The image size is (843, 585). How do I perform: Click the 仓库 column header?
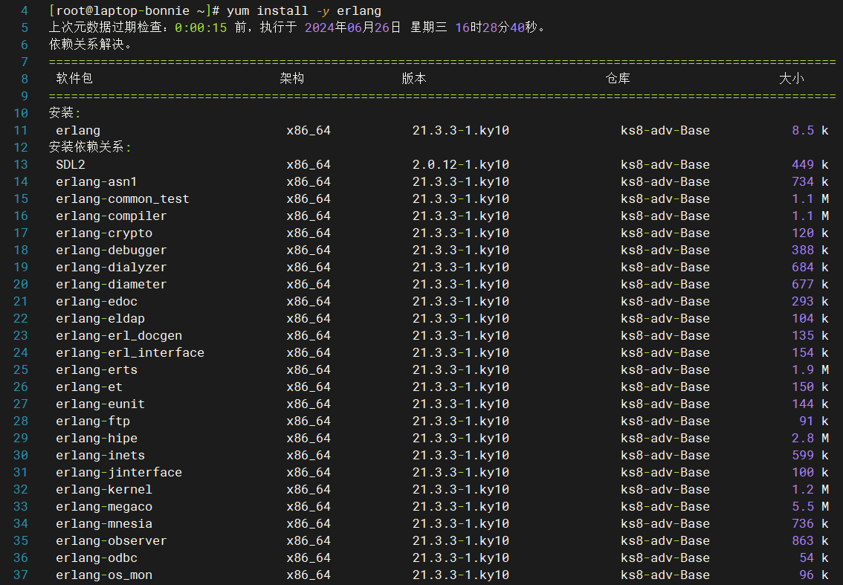point(618,79)
